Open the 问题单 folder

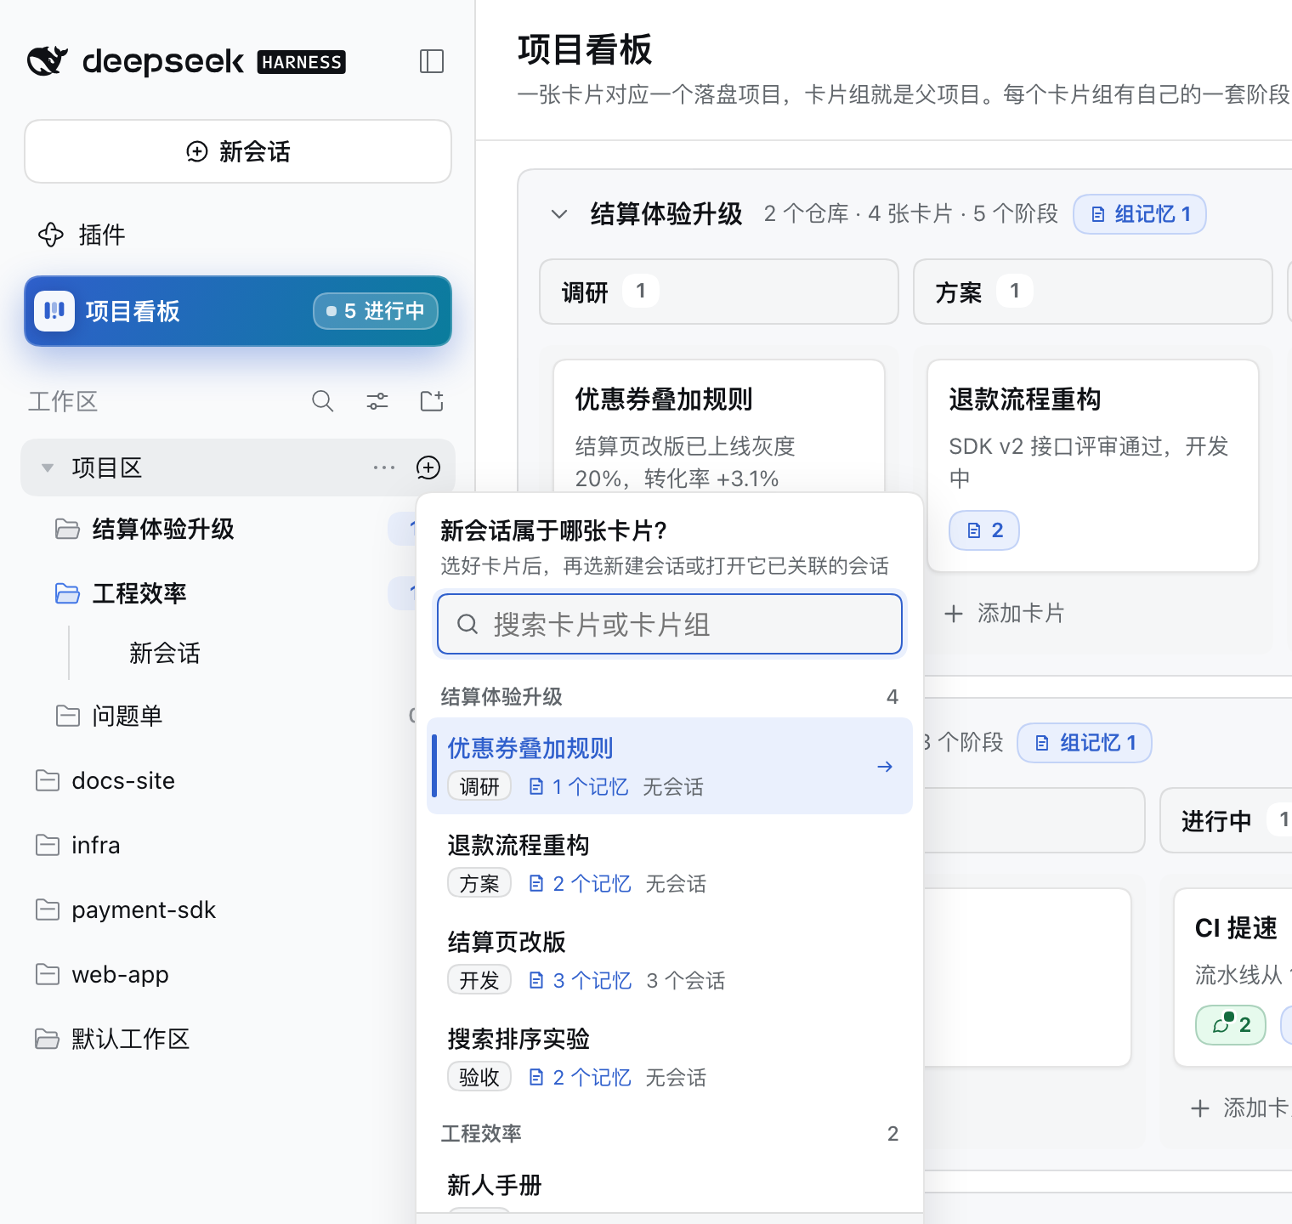pyautogui.click(x=109, y=716)
